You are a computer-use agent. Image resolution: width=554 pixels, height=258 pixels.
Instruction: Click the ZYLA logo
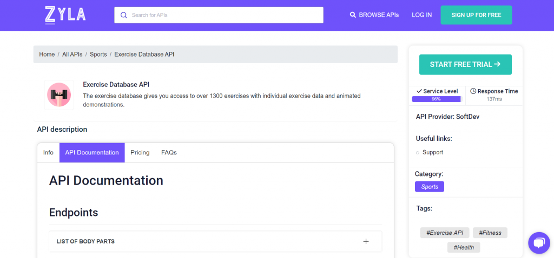[65, 15]
